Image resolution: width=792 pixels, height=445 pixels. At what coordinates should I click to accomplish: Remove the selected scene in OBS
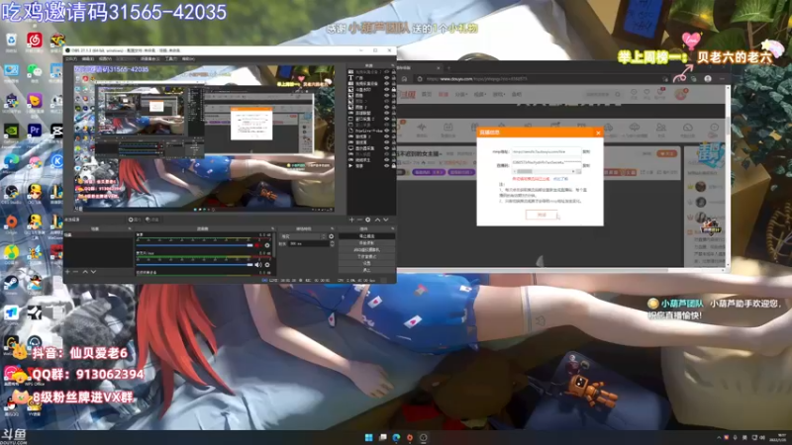[x=76, y=271]
